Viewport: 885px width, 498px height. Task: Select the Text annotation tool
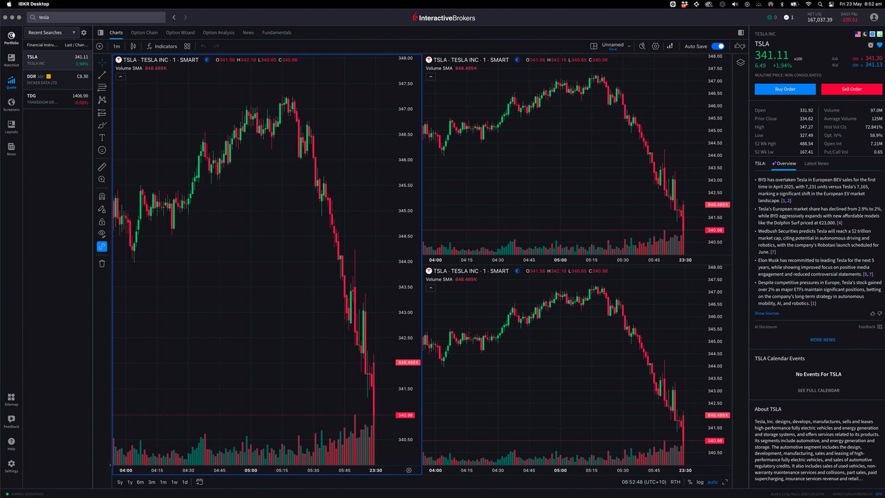coord(102,137)
